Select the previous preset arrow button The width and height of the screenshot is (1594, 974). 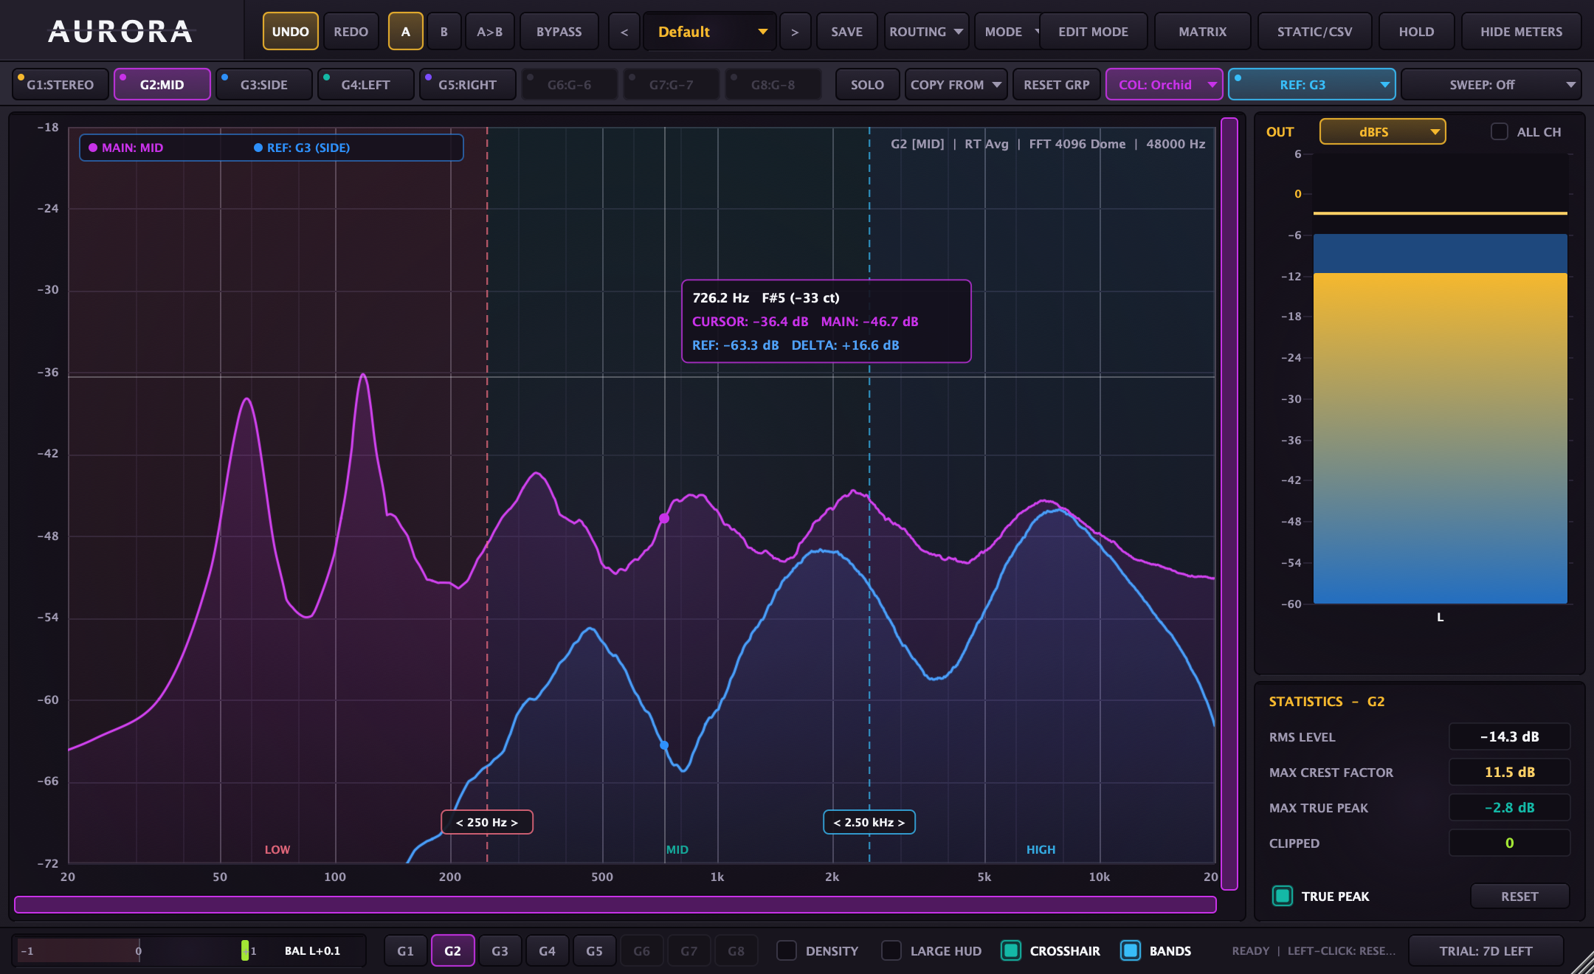pyautogui.click(x=624, y=32)
